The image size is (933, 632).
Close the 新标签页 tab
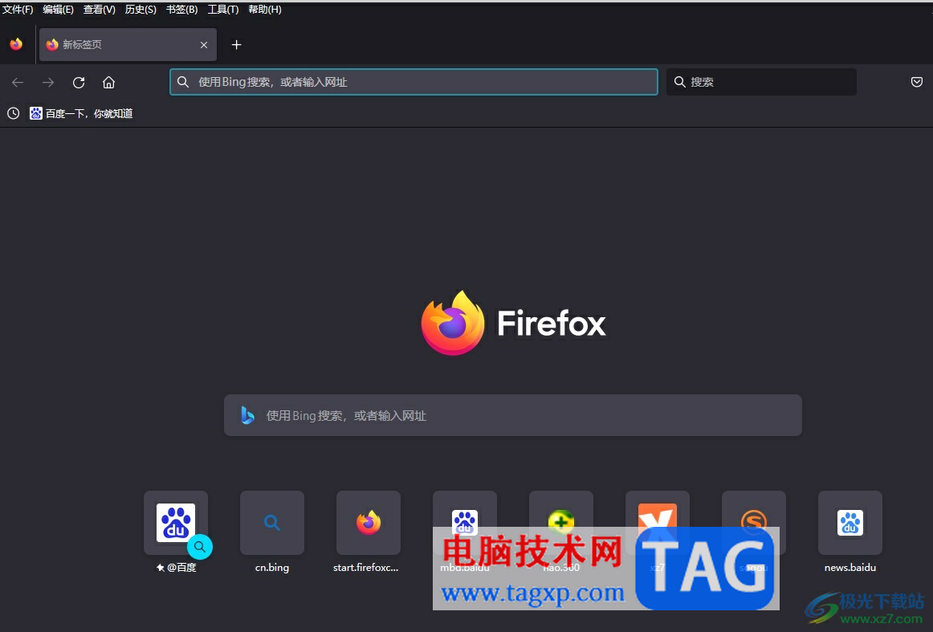tap(204, 45)
